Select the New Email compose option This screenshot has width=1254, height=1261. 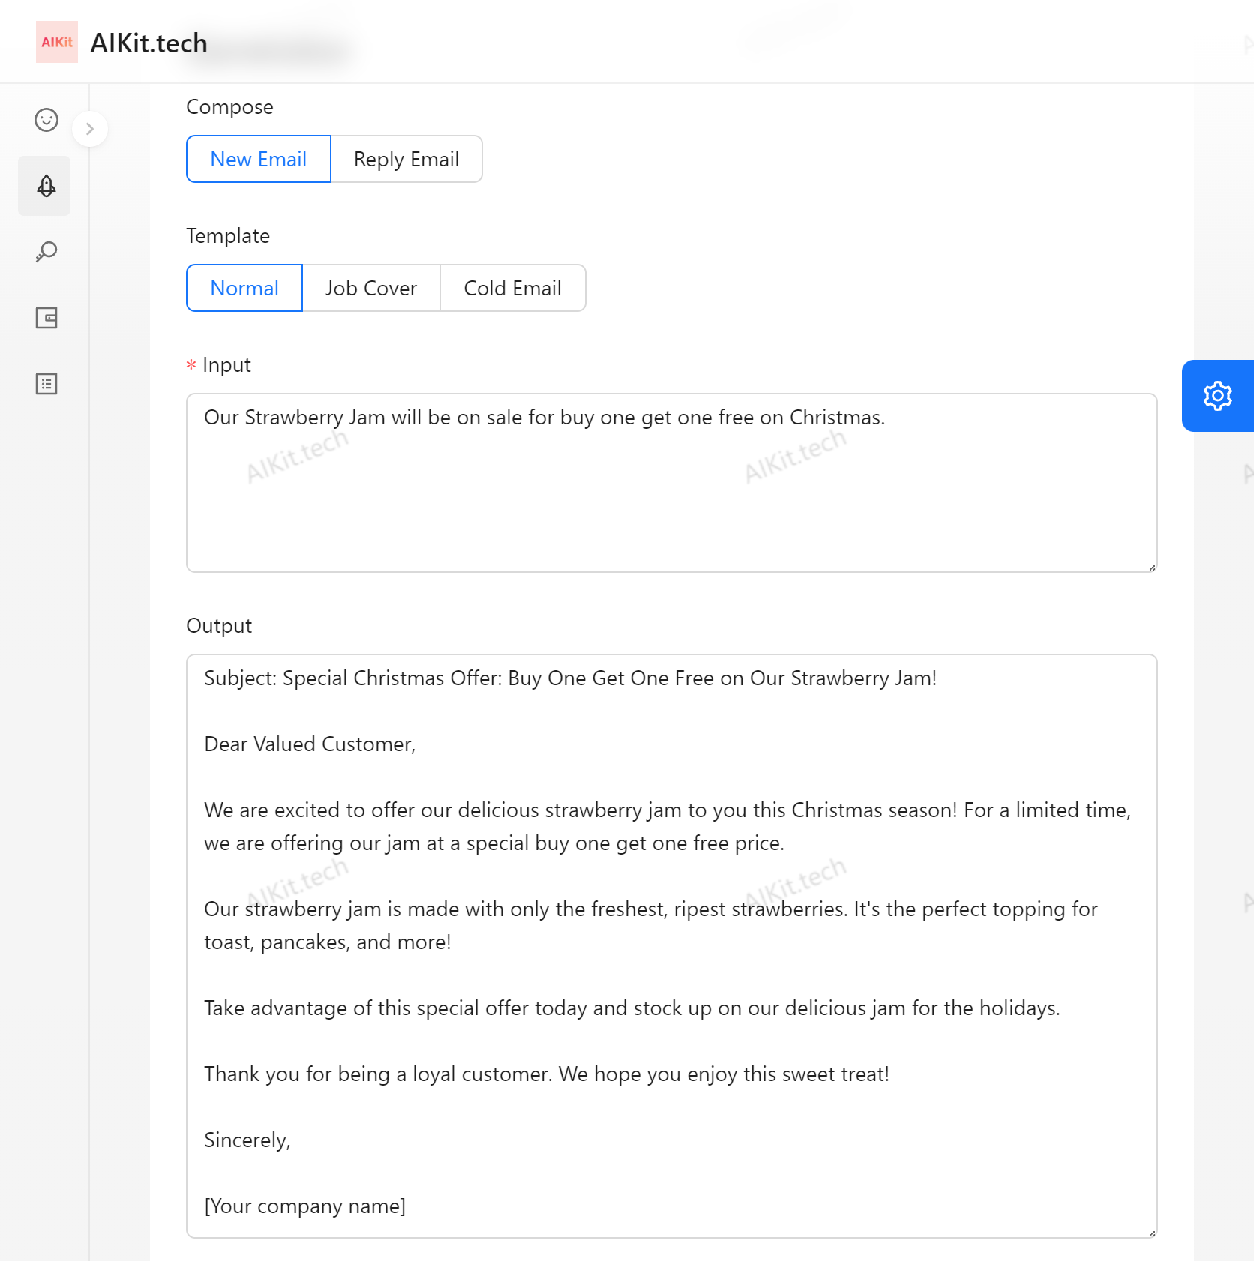pyautogui.click(x=259, y=159)
